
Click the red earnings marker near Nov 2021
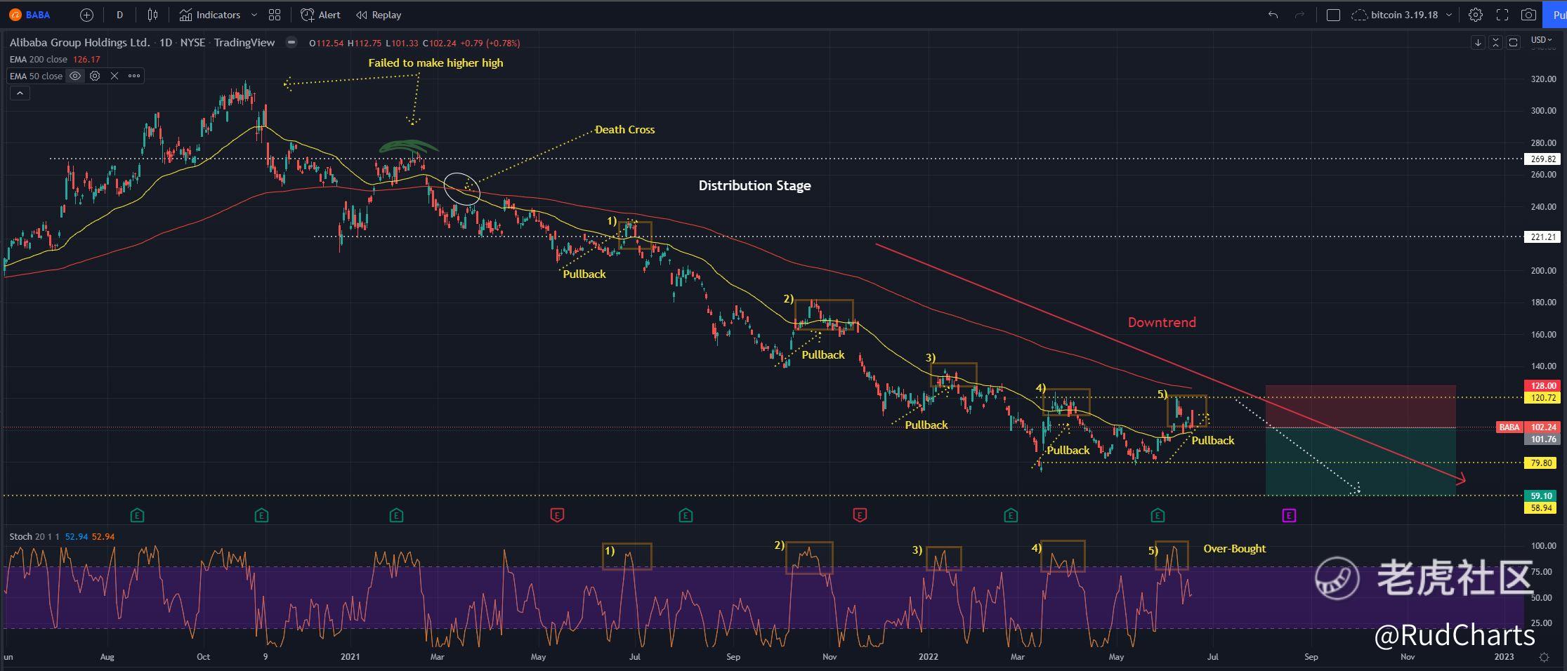coord(860,516)
